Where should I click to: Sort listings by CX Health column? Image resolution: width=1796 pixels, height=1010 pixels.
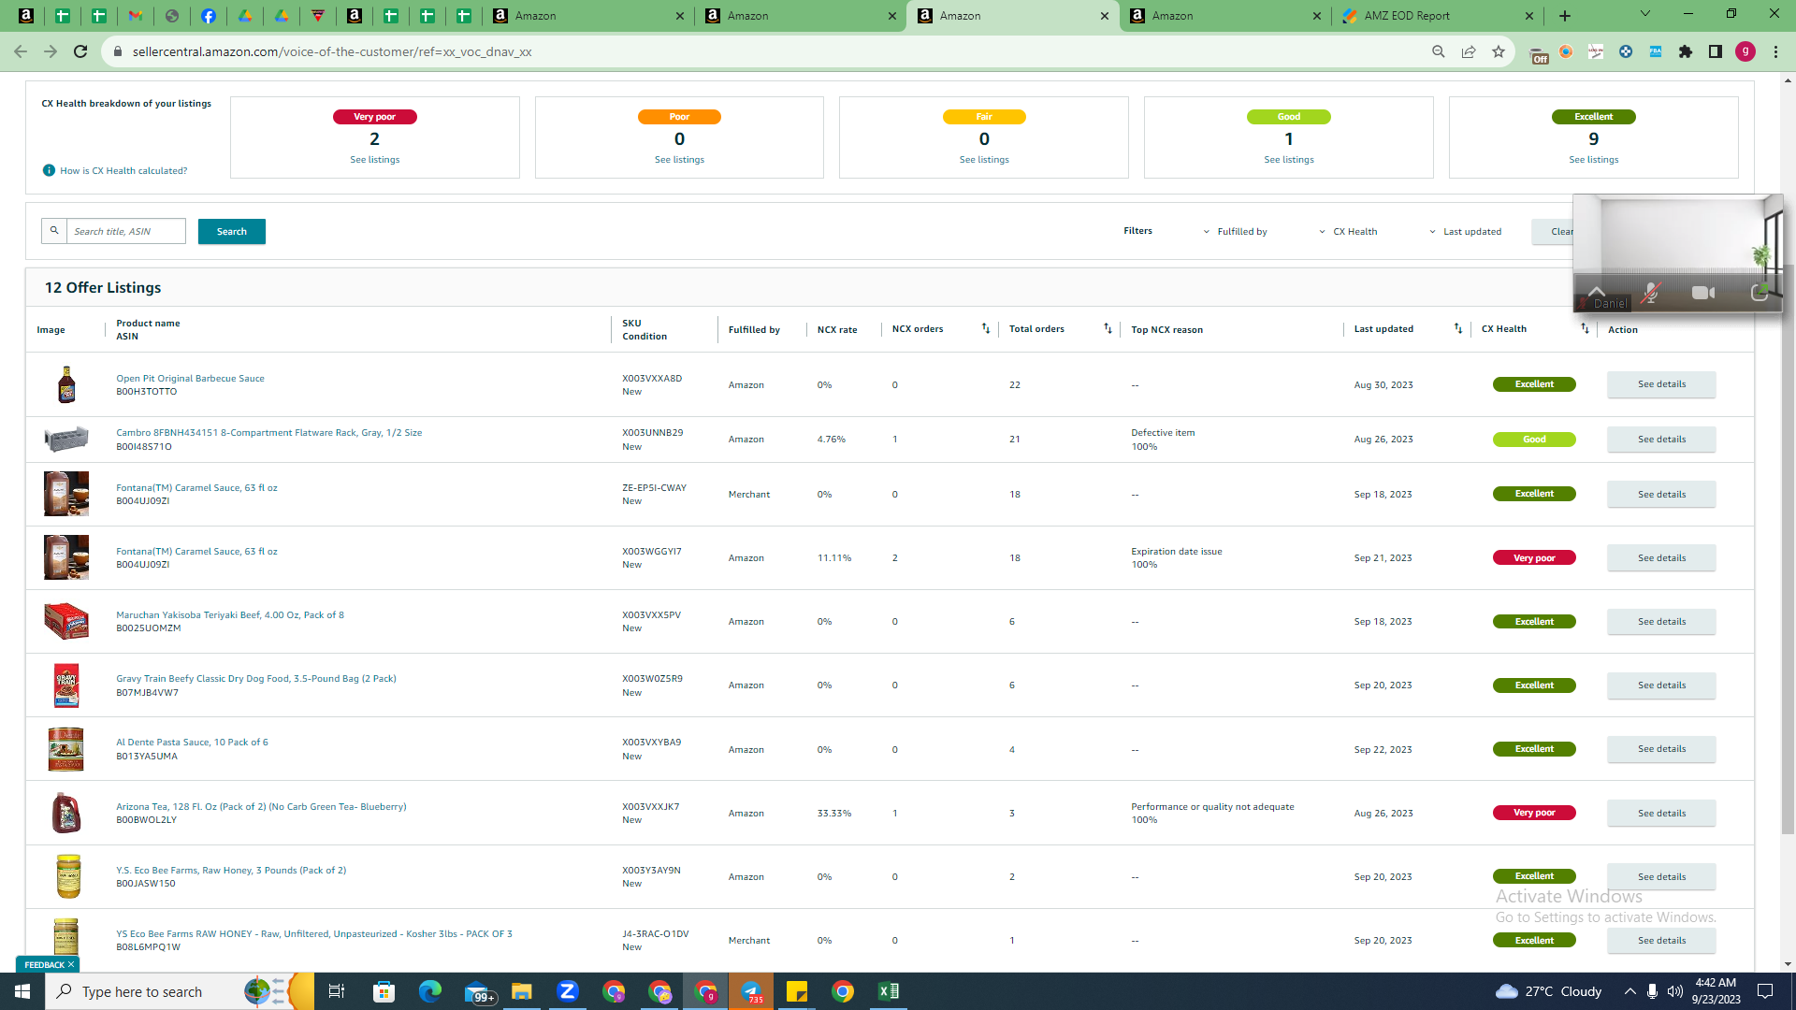pyautogui.click(x=1585, y=328)
